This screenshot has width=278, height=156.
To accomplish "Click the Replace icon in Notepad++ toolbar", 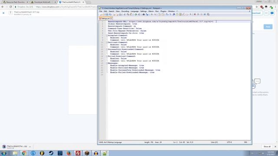I will pyautogui.click(x=147, y=14).
